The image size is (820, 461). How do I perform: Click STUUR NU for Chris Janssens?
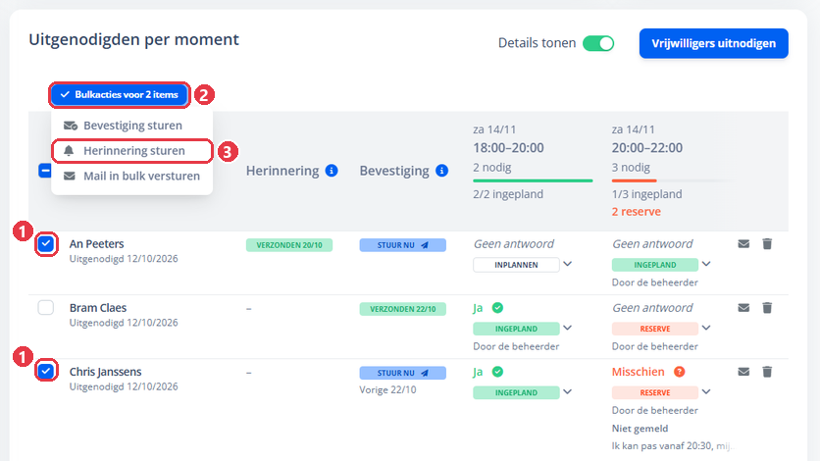403,373
